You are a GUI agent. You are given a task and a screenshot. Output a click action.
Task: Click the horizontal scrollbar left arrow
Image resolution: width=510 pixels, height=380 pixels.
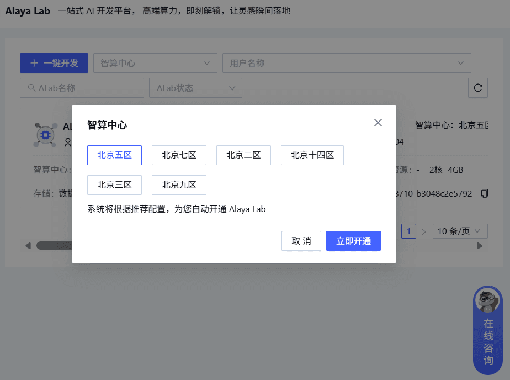point(28,246)
